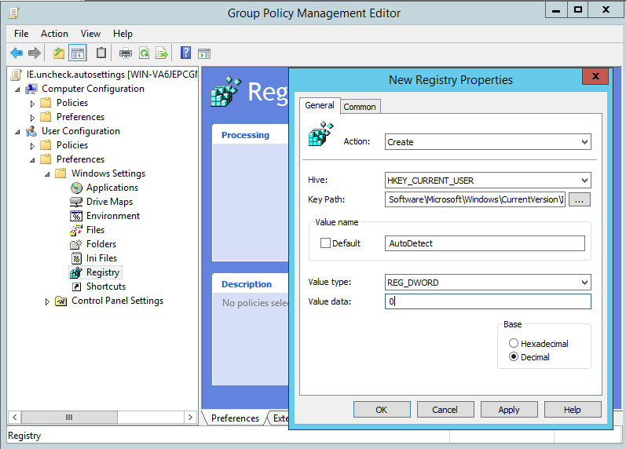
Task: Select the Preferences tab at the bottom
Action: click(x=235, y=418)
